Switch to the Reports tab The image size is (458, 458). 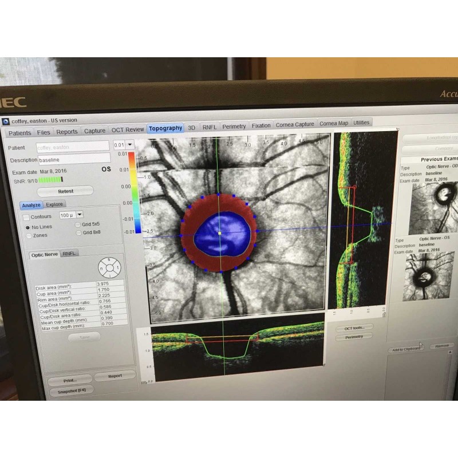[67, 132]
